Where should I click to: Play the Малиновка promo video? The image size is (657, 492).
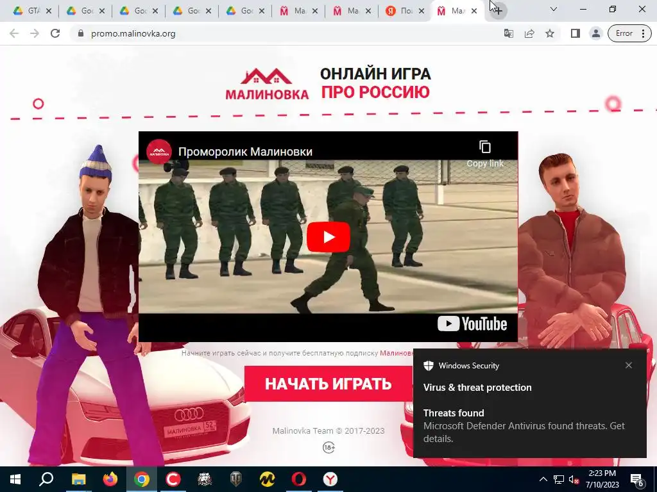coord(328,237)
